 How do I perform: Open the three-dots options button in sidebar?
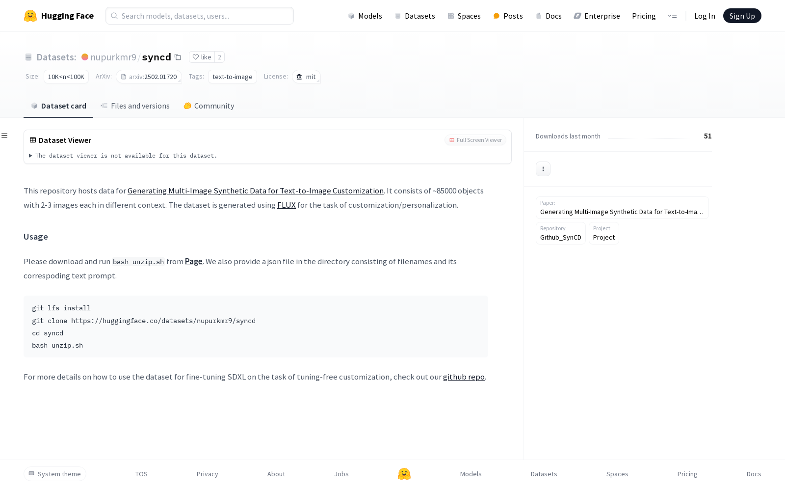(x=543, y=169)
